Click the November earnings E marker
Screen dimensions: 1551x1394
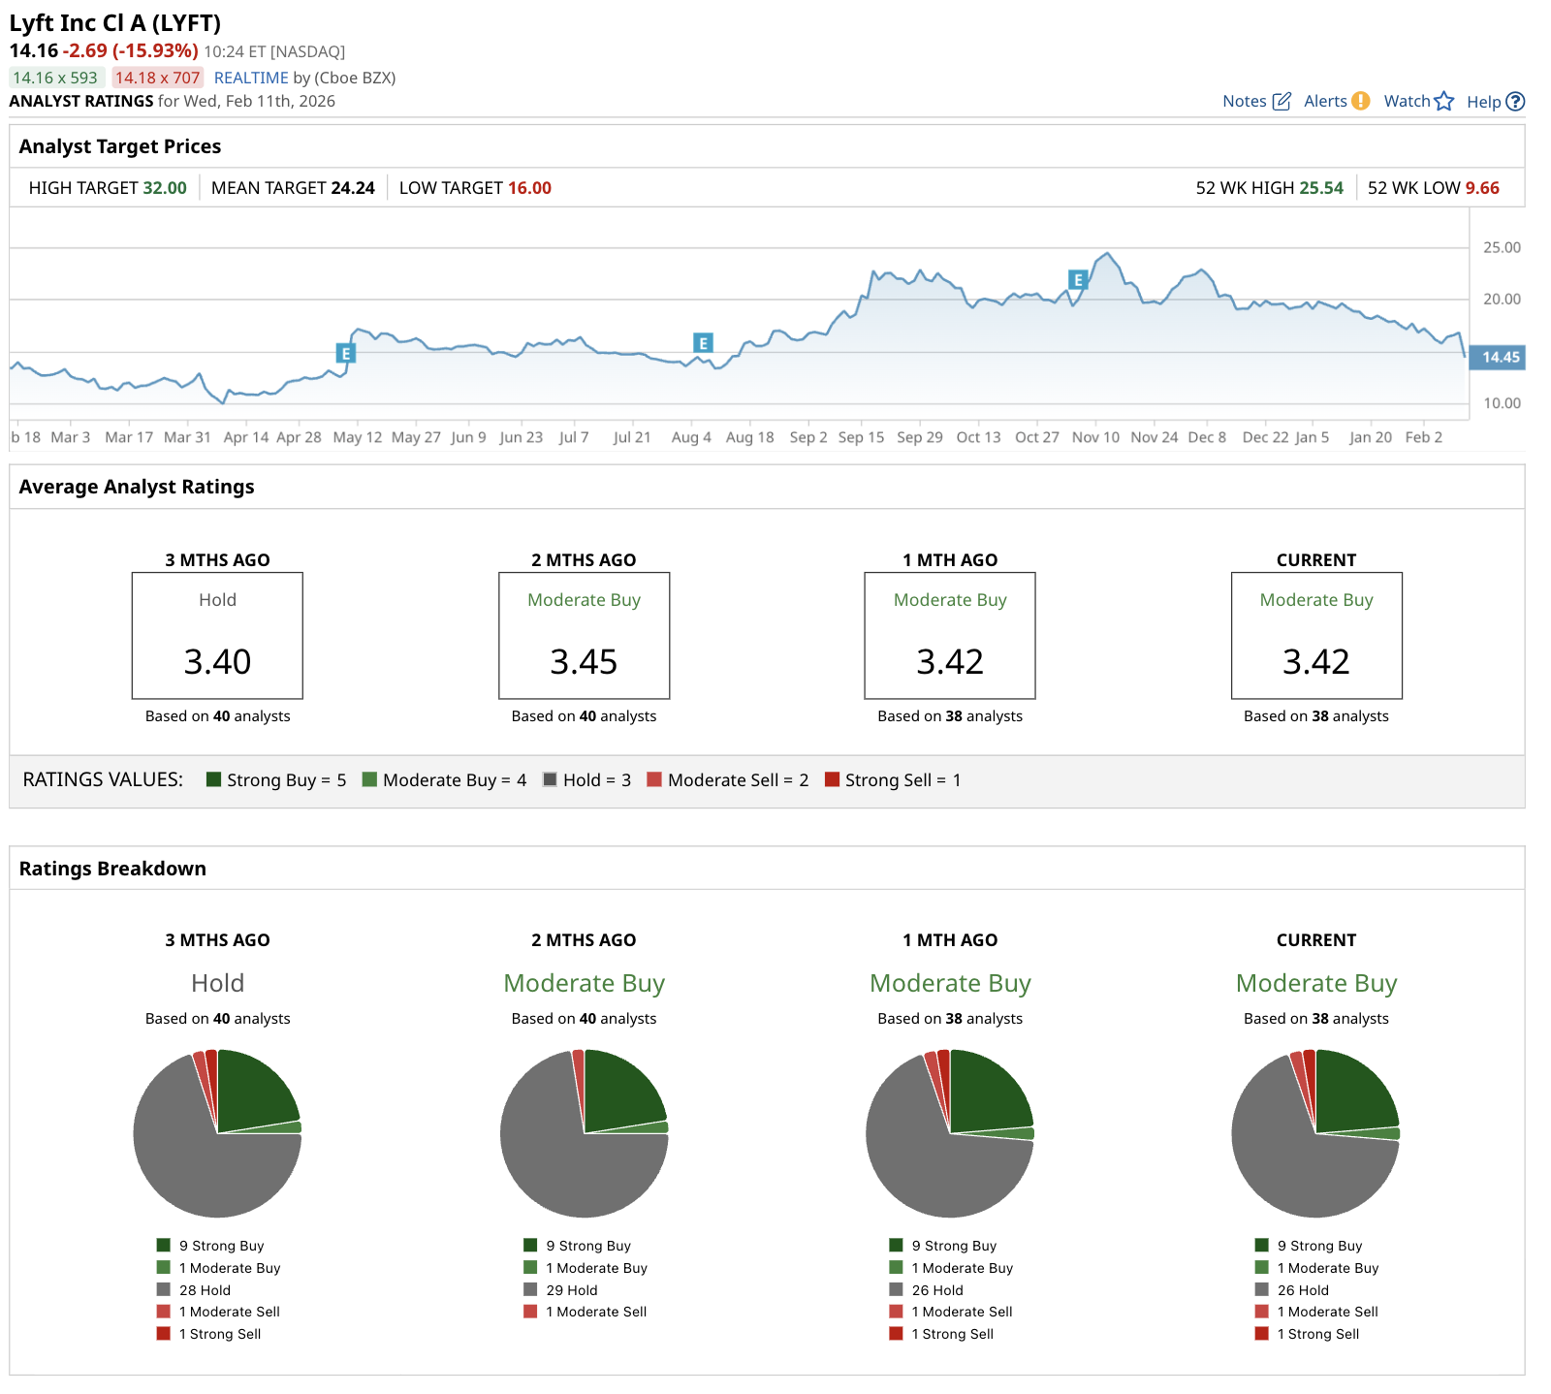1078,279
